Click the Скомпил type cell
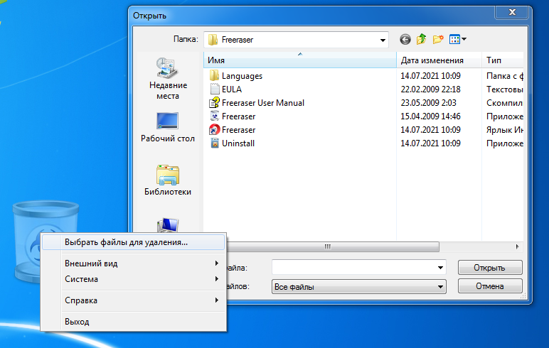 pyautogui.click(x=504, y=103)
